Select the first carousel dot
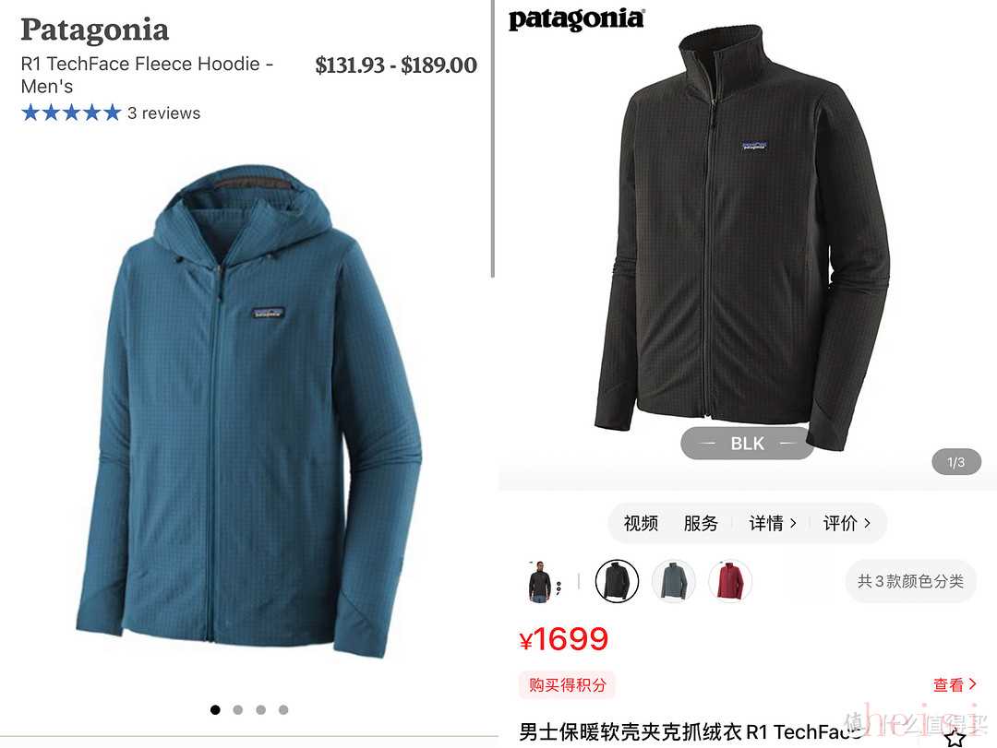This screenshot has width=997, height=748. (x=215, y=710)
